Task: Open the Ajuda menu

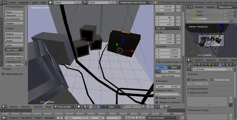Action: click(x=43, y=3)
